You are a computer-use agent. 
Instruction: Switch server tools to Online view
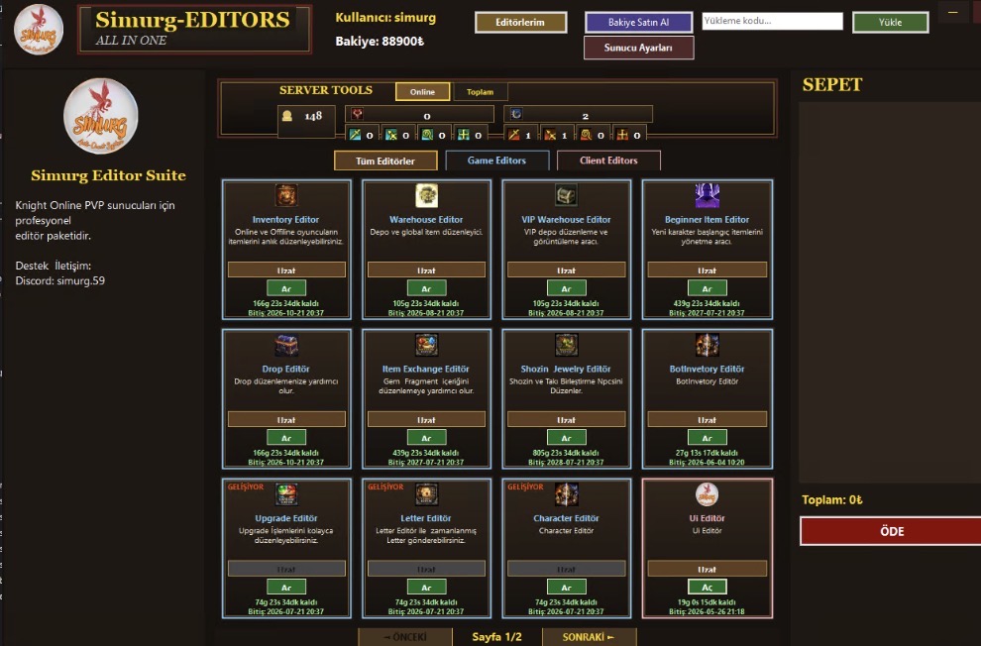pos(422,92)
